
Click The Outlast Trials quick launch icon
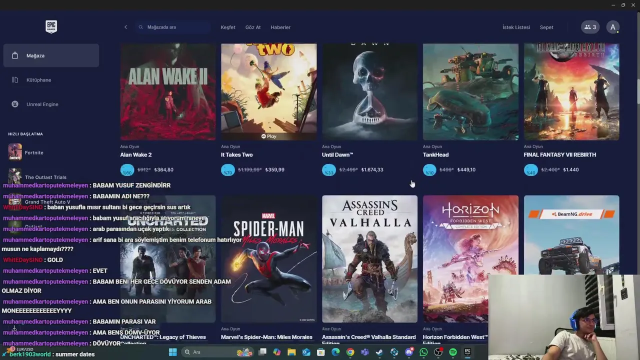click(x=15, y=176)
